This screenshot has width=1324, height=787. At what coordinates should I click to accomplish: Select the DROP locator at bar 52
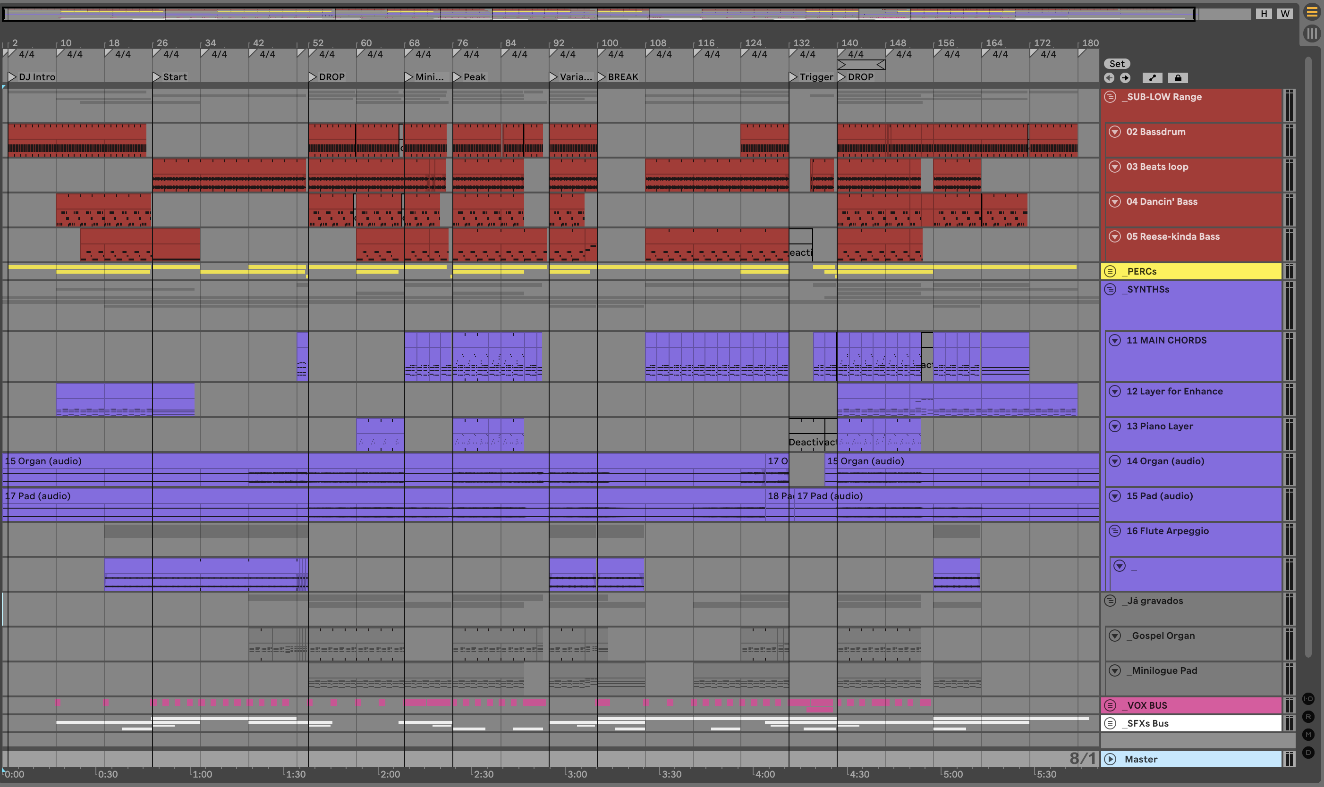(327, 77)
